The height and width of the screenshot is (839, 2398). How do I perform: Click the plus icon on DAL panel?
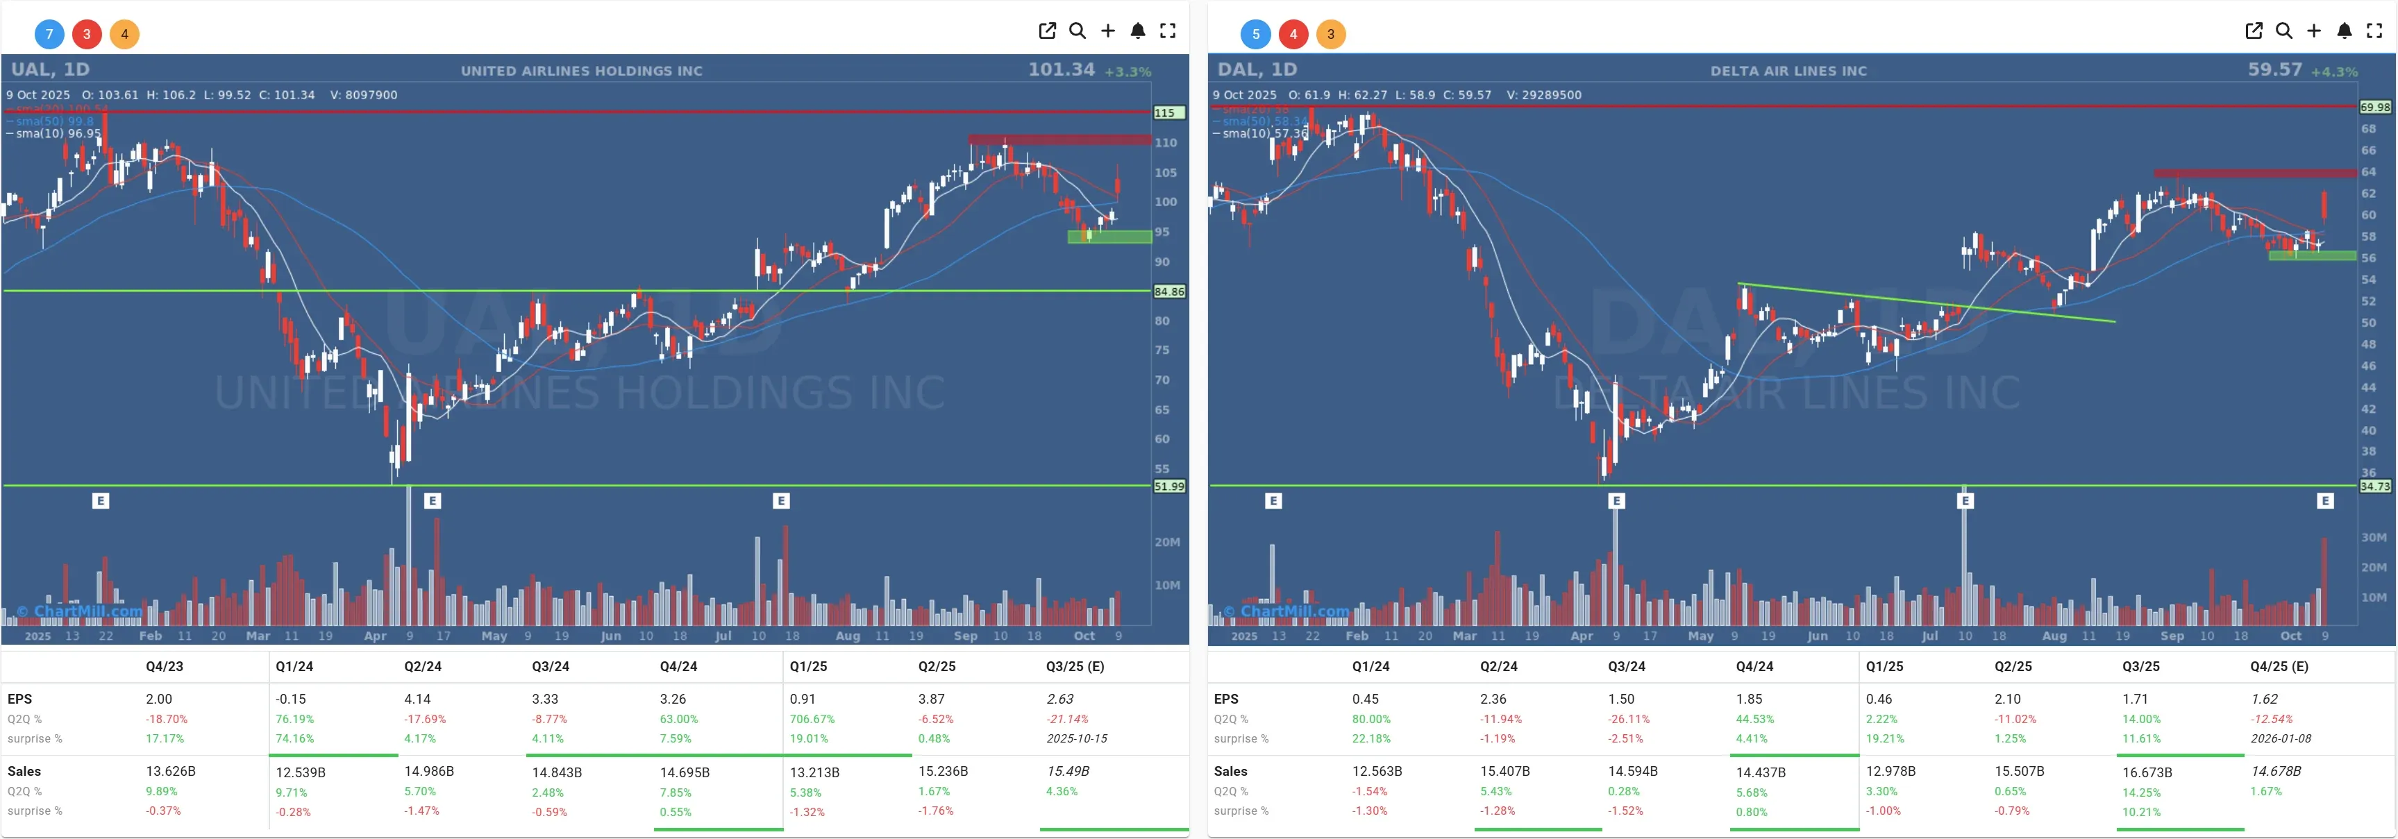(2313, 31)
